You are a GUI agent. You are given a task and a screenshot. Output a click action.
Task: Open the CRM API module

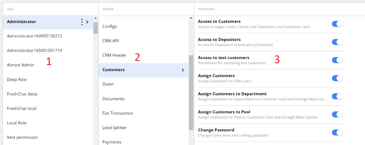coord(111,41)
